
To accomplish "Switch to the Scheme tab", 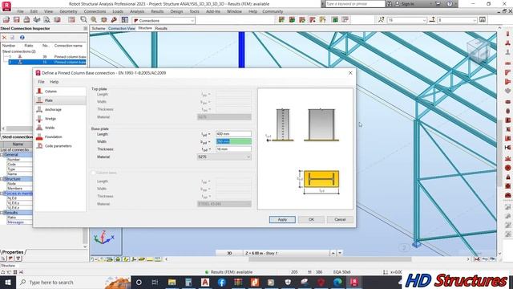I will click(x=98, y=29).
